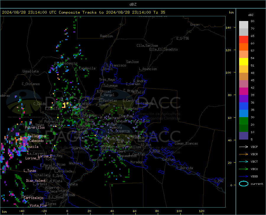Click the 'dBZ' heading above the color scale

point(251,15)
